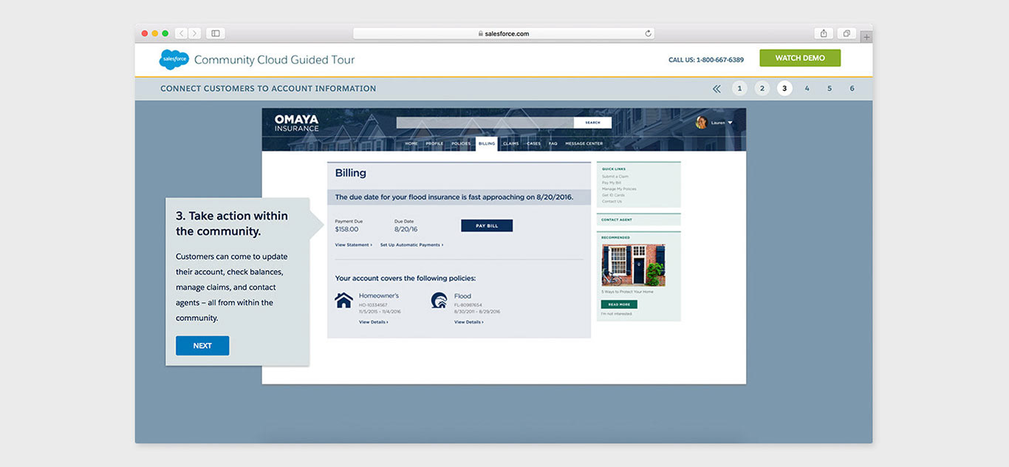1009x467 pixels.
Task: Open the Lauren user dropdown arrow
Action: (730, 123)
